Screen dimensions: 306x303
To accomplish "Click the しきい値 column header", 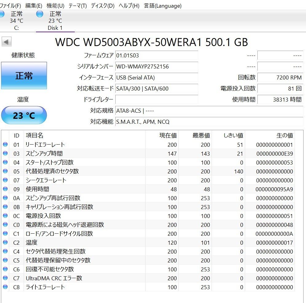I will (228, 135).
